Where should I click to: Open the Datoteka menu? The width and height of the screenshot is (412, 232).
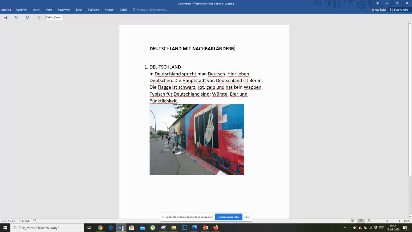6,10
